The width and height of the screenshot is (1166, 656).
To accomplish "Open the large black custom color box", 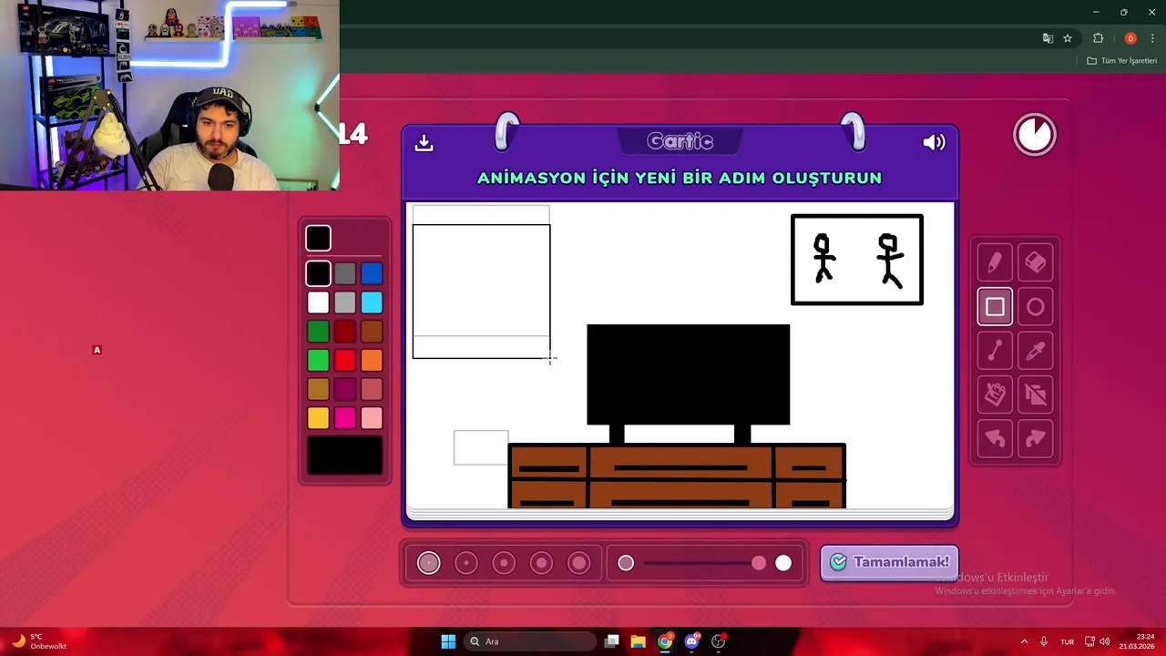I will coord(344,456).
